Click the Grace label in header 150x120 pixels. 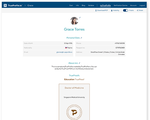point(30,5)
